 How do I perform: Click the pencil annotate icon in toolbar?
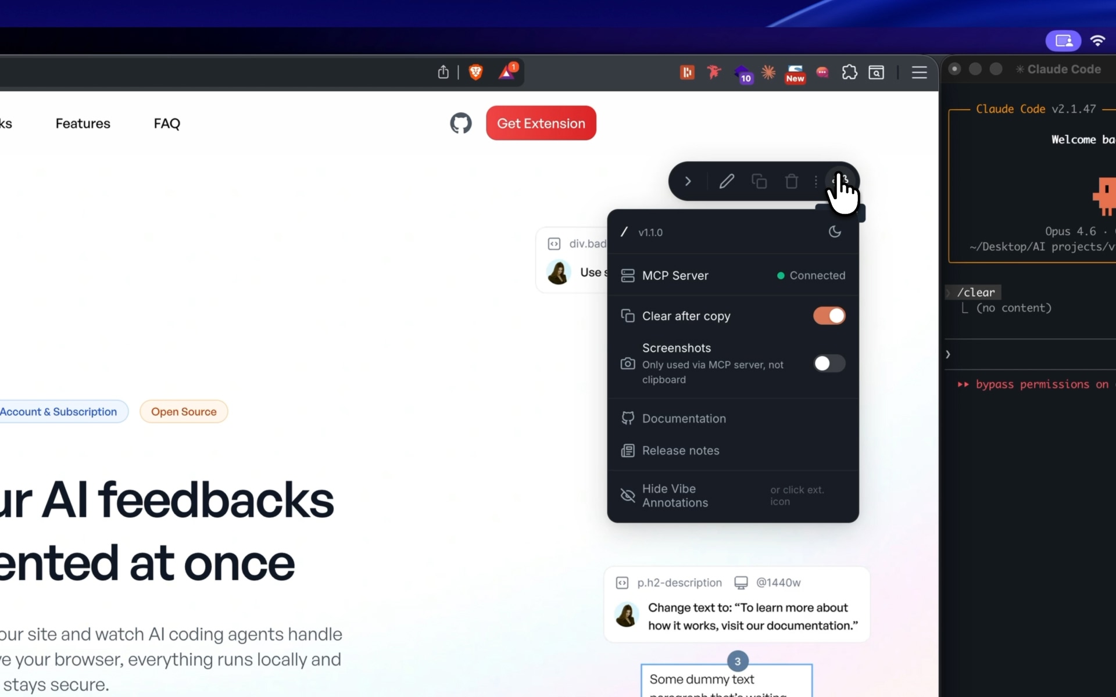pyautogui.click(x=727, y=181)
